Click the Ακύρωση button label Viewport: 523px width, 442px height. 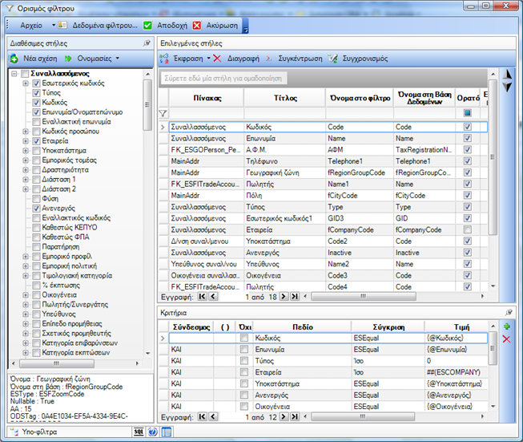point(222,26)
